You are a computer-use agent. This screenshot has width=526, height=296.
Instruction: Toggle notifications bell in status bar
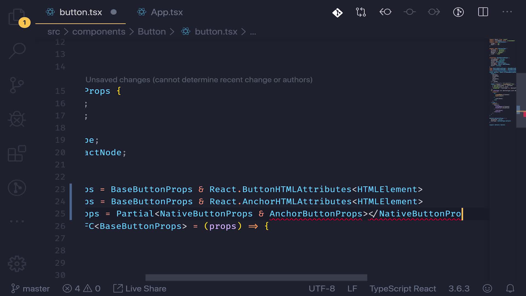[x=510, y=289]
